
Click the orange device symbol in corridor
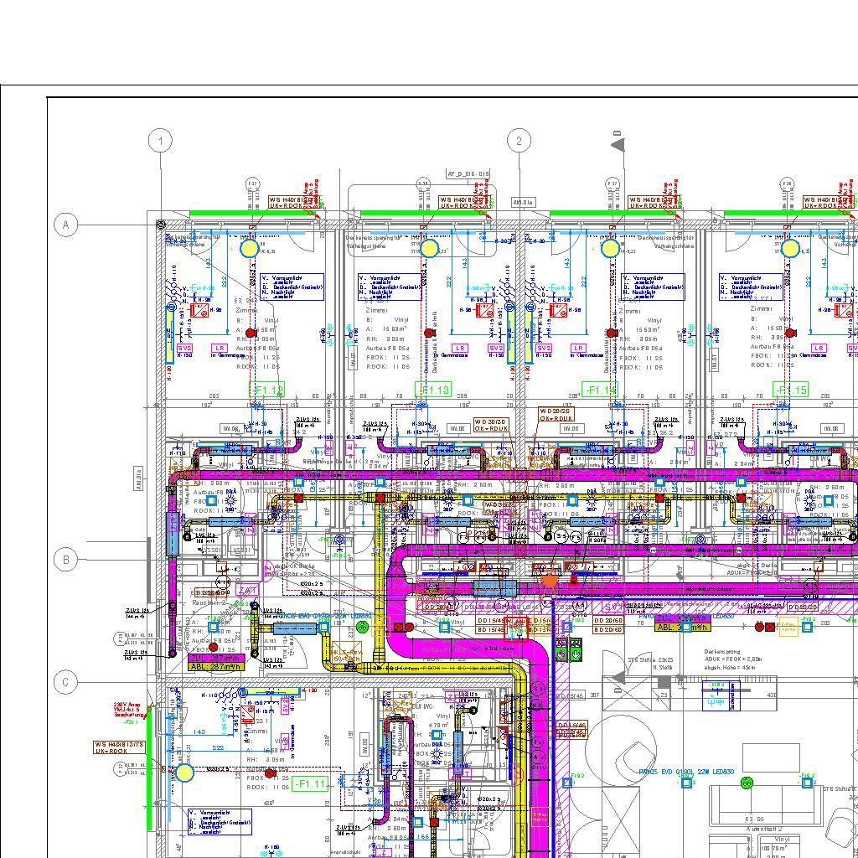pyautogui.click(x=550, y=579)
